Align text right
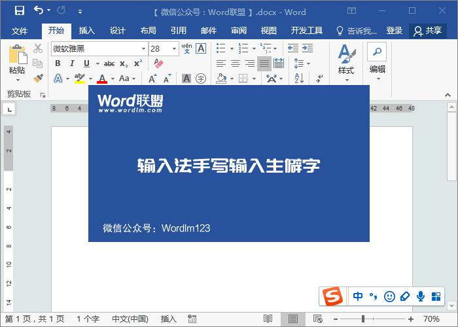 click(x=250, y=63)
